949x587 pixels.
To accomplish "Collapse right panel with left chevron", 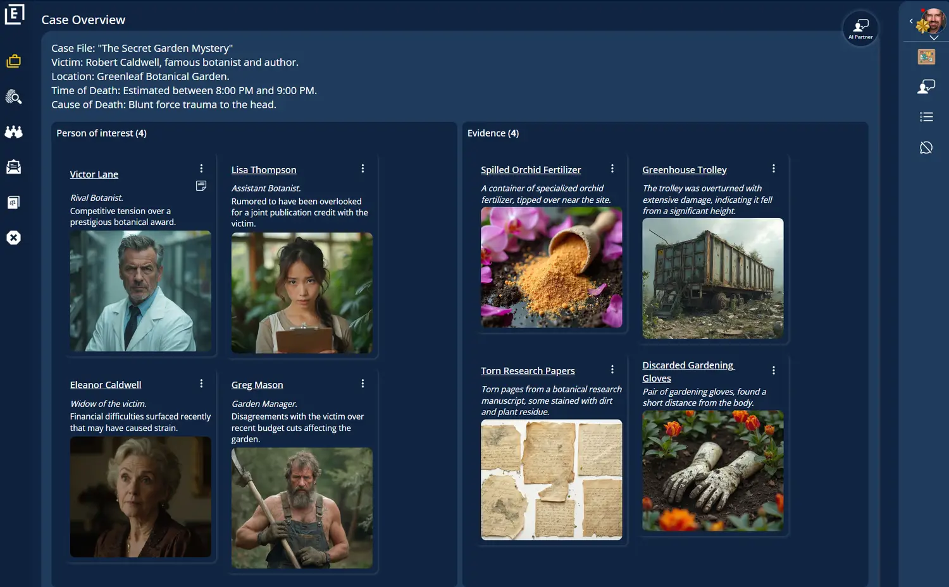I will tap(911, 21).
